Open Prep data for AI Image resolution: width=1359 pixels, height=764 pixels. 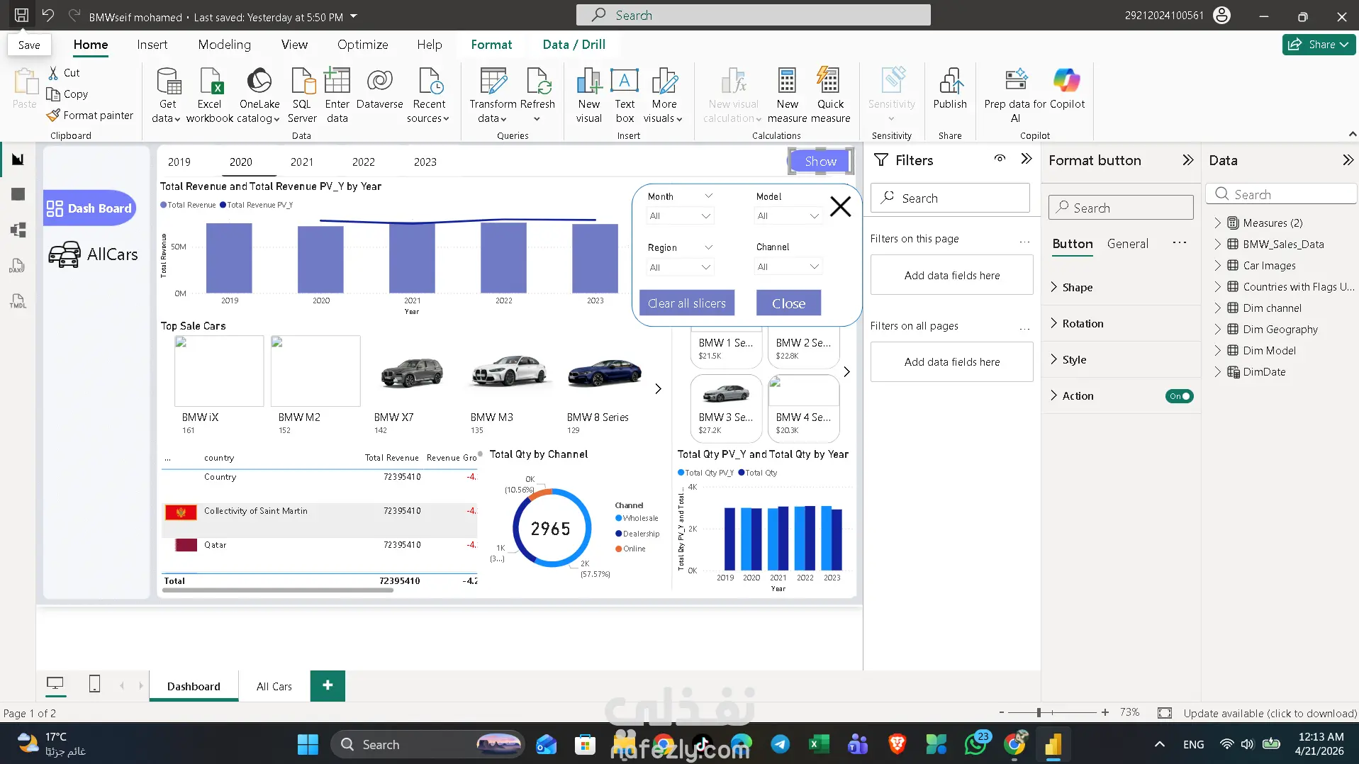point(1016,95)
